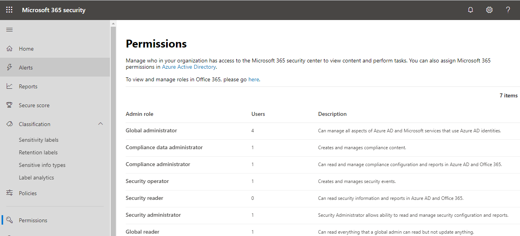520x236 pixels.
Task: Click the Security administrator description text
Action: [413, 215]
